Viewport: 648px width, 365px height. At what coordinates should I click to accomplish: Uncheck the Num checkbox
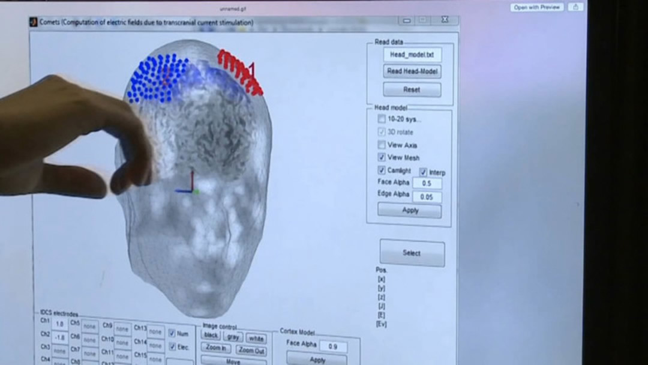[x=172, y=333]
